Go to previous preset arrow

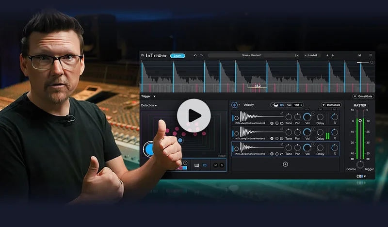(x=327, y=55)
